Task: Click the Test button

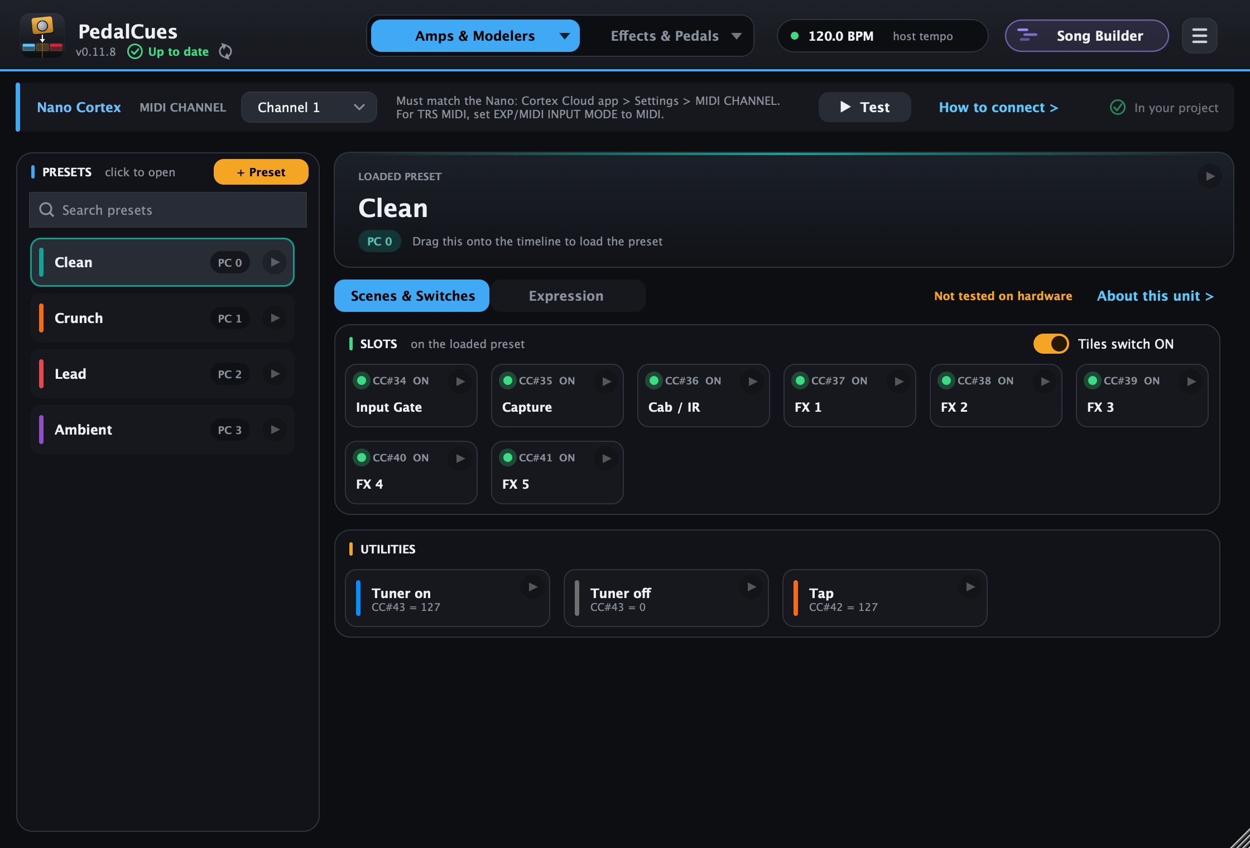Action: click(x=864, y=107)
